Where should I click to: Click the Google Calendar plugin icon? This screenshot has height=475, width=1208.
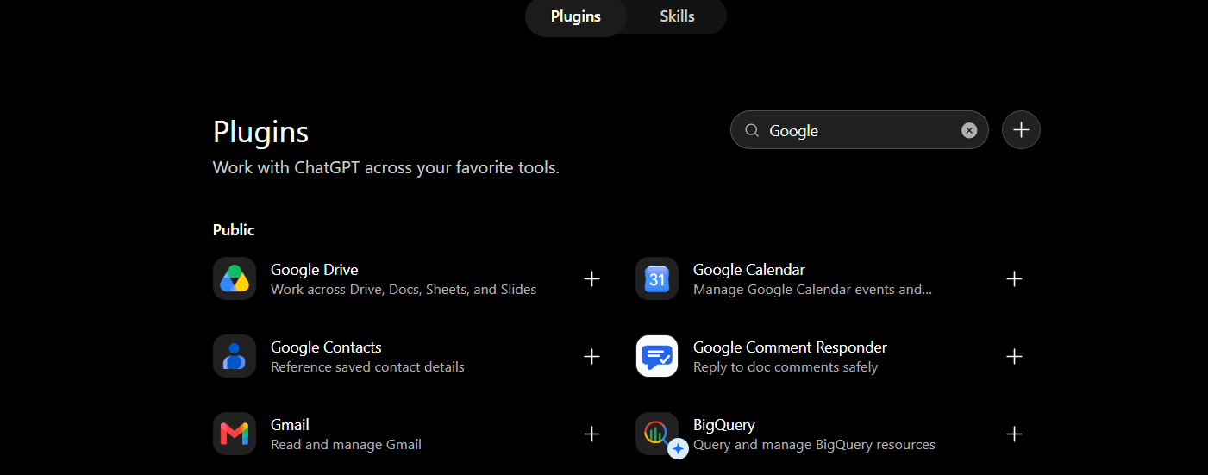[x=657, y=278]
